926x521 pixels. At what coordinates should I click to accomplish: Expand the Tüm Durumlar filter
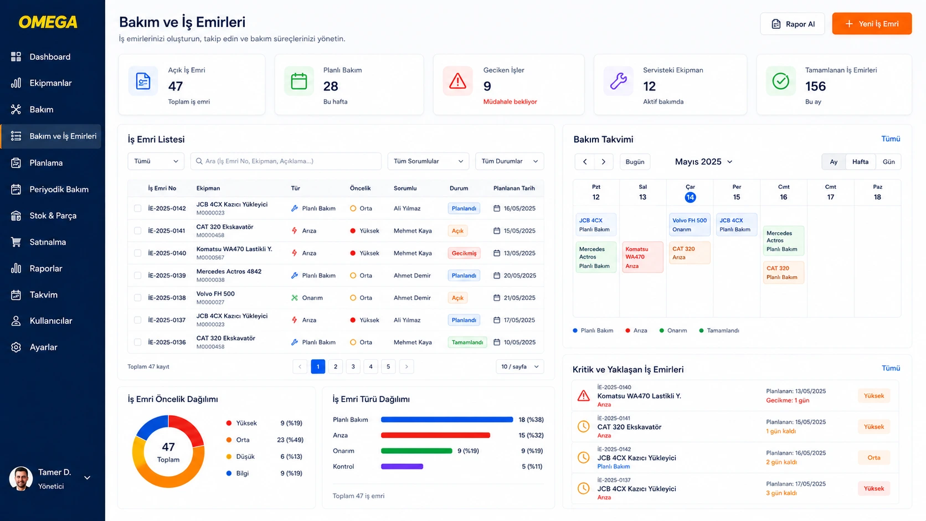pyautogui.click(x=510, y=161)
